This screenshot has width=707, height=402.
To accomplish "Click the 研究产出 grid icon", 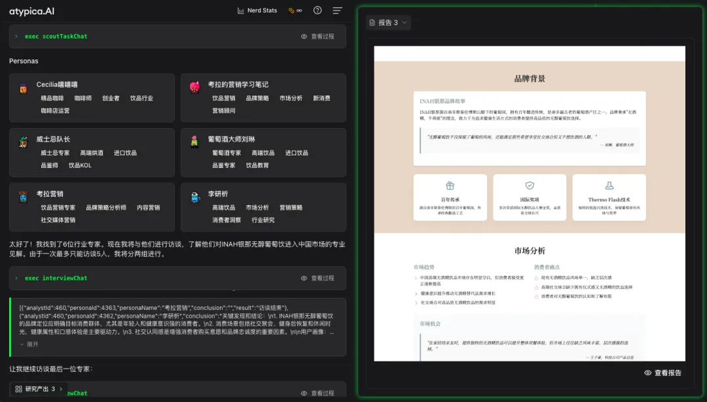I will [18, 389].
